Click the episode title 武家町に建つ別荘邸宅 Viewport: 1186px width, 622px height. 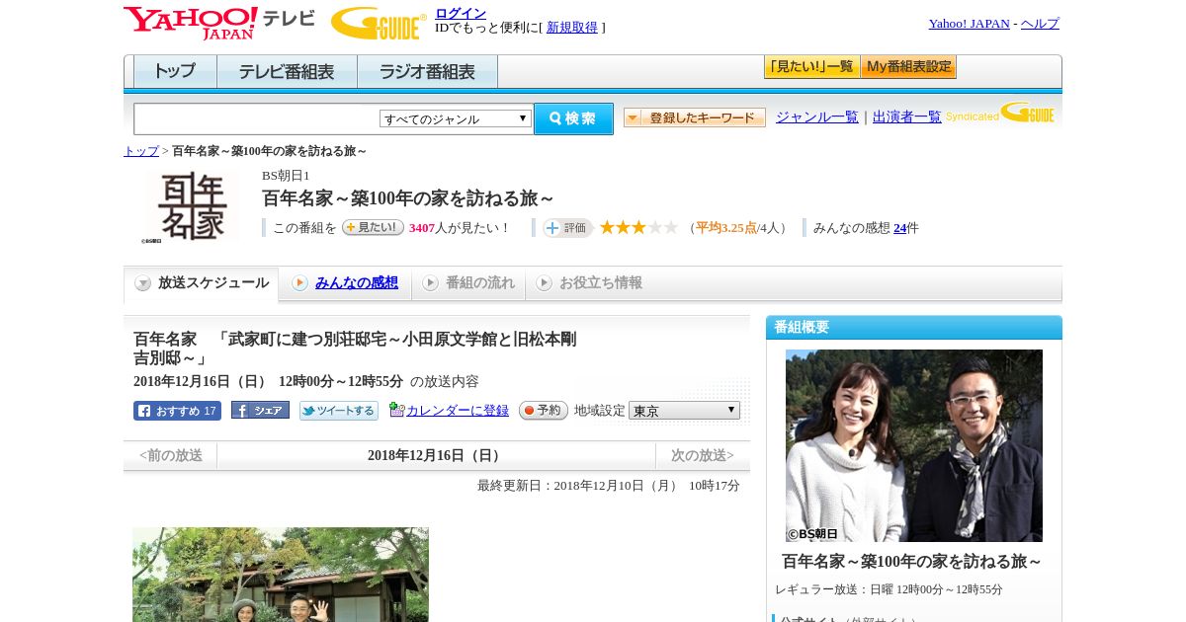click(x=355, y=349)
